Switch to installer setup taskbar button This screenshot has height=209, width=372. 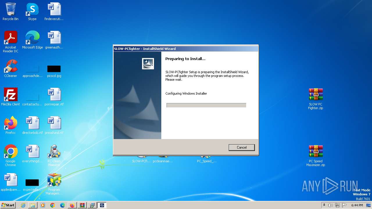pyautogui.click(x=92, y=205)
